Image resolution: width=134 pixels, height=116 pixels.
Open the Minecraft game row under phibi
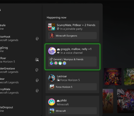tap(72, 111)
